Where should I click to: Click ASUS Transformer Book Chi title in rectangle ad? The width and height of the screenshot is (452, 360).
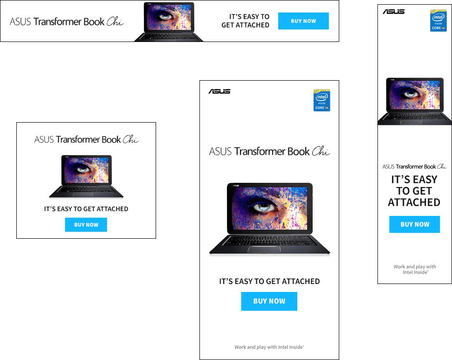[x=86, y=139]
